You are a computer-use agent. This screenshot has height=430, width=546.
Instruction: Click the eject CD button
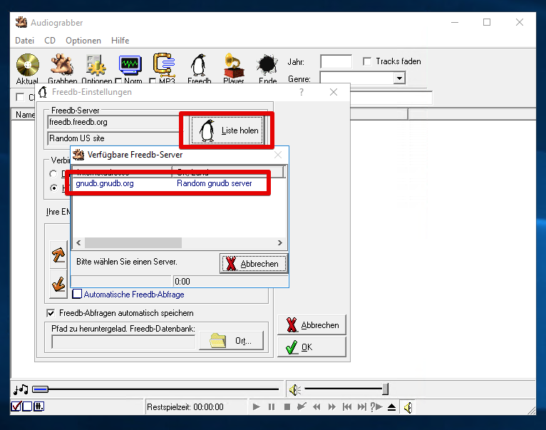pos(392,407)
